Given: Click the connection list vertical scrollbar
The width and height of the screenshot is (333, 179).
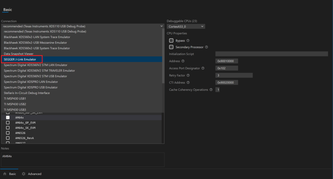Looking at the screenshot, I should (163, 56).
